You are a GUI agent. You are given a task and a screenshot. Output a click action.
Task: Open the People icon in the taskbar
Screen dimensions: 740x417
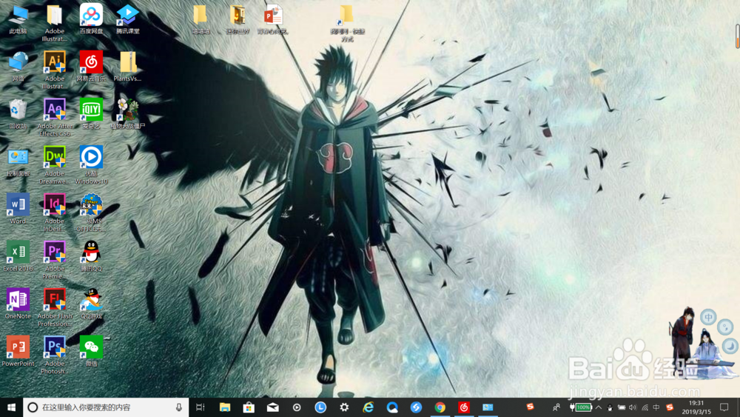point(556,407)
